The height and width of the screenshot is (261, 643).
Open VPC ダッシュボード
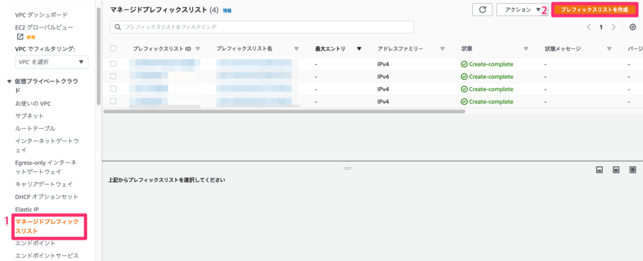pos(42,15)
